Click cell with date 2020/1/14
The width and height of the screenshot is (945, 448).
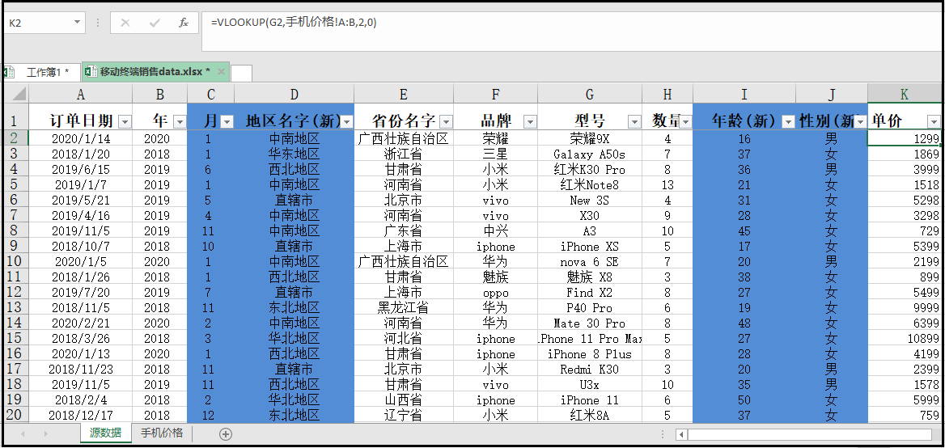pyautogui.click(x=81, y=139)
